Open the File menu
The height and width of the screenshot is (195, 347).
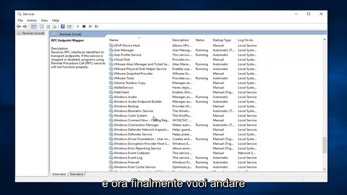(x=20, y=21)
